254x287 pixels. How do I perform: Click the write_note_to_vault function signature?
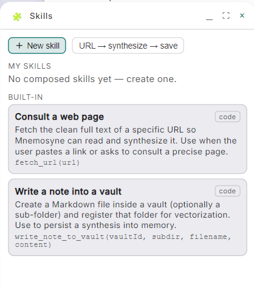click(123, 241)
